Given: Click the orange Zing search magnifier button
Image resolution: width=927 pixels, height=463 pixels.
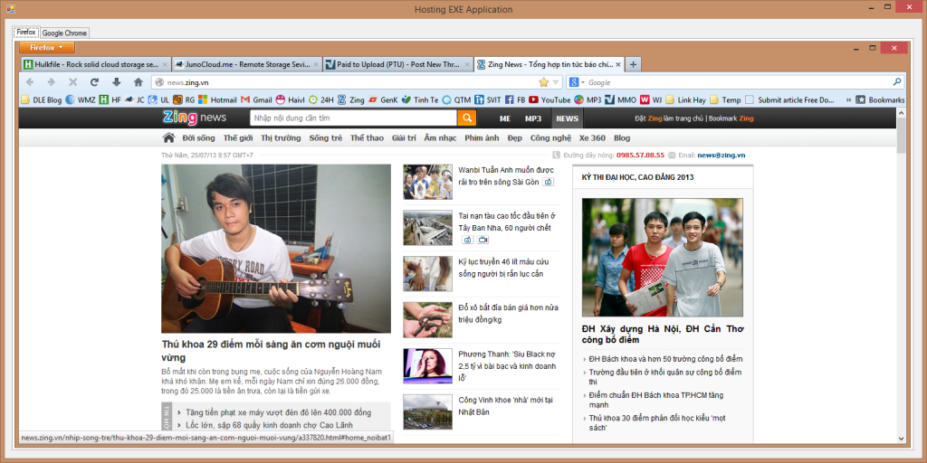Looking at the screenshot, I should click(466, 118).
